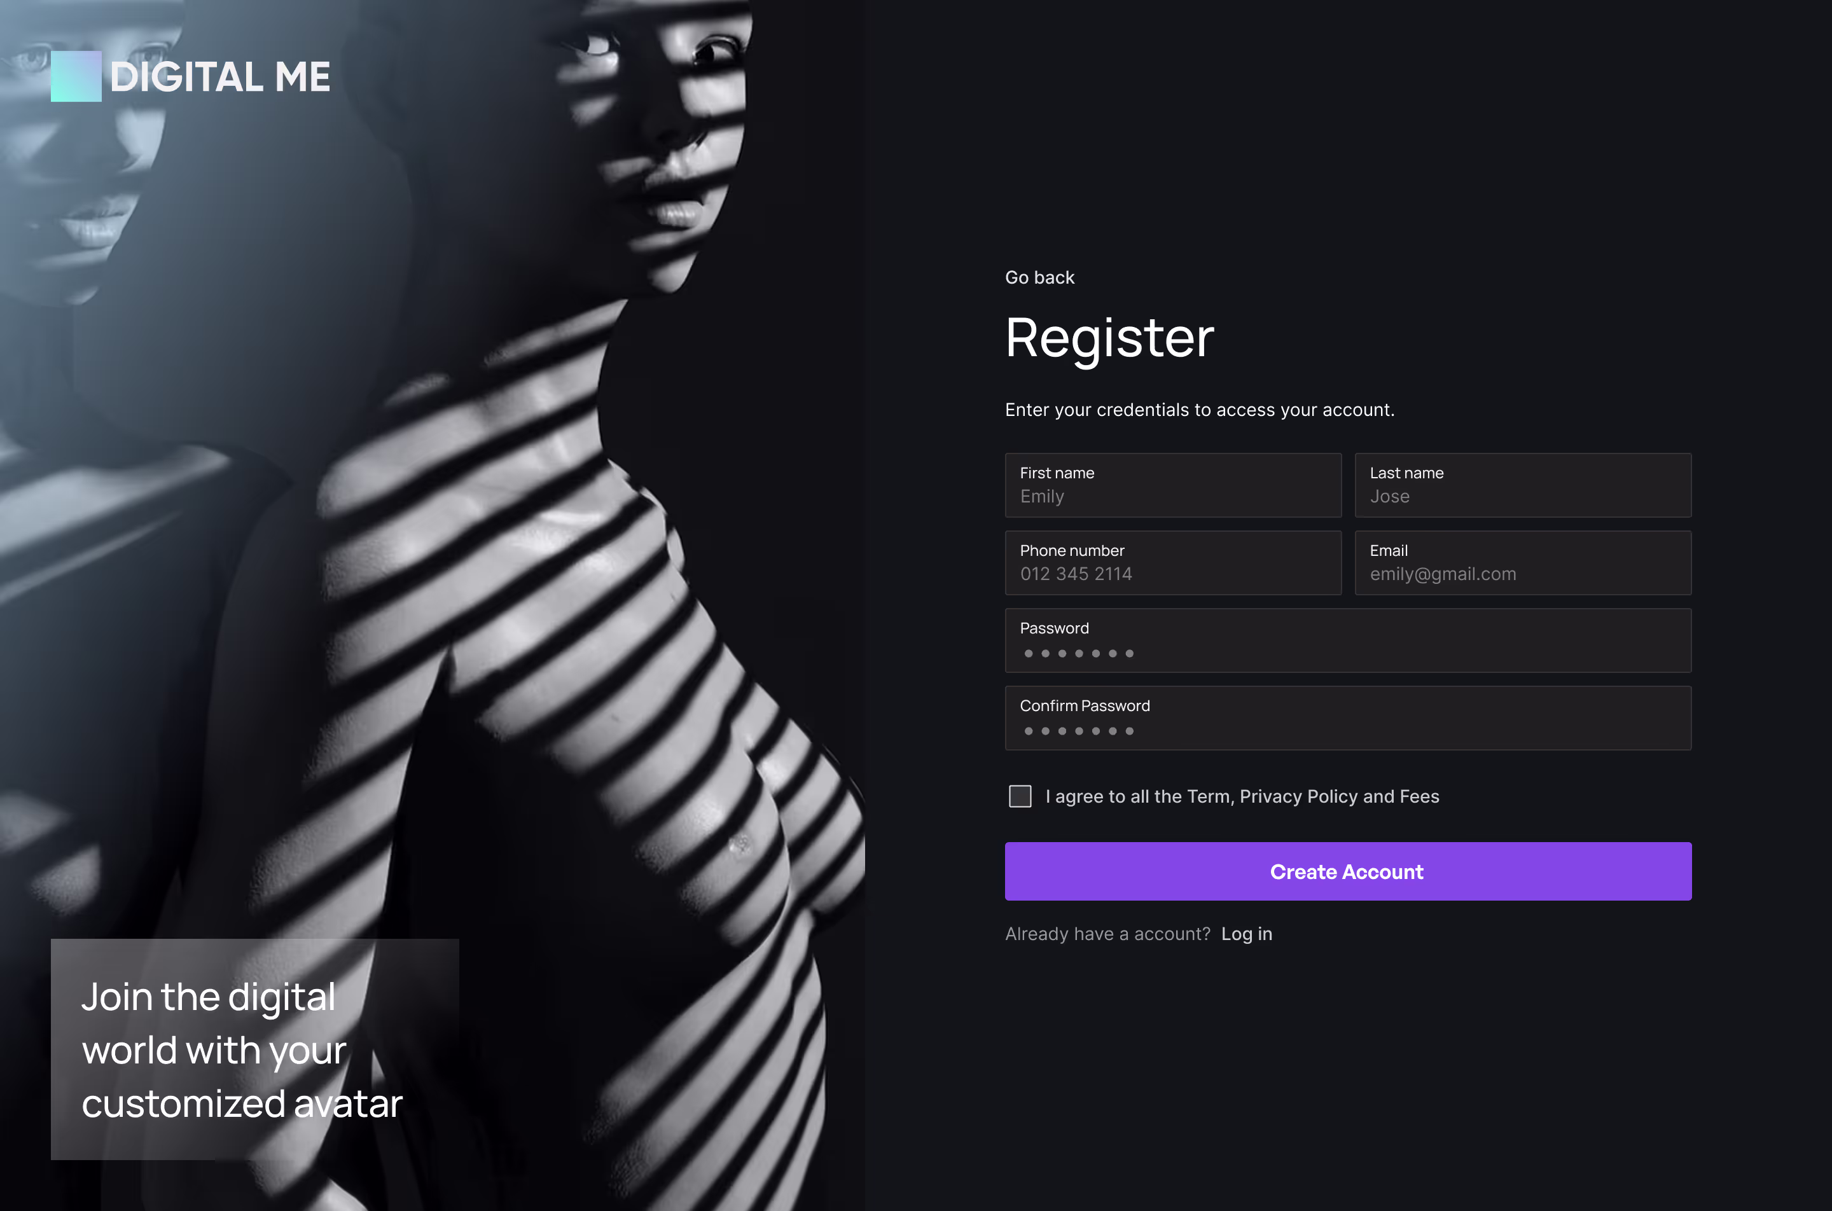Click the 'Already have a account?' text

coord(1107,934)
